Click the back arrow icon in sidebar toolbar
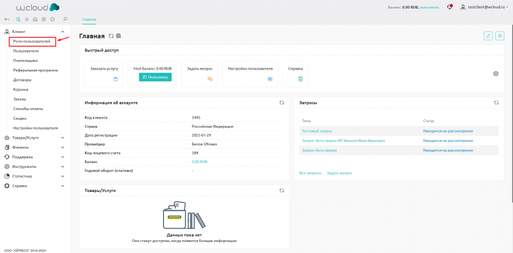Image resolution: width=513 pixels, height=253 pixels. (7, 20)
